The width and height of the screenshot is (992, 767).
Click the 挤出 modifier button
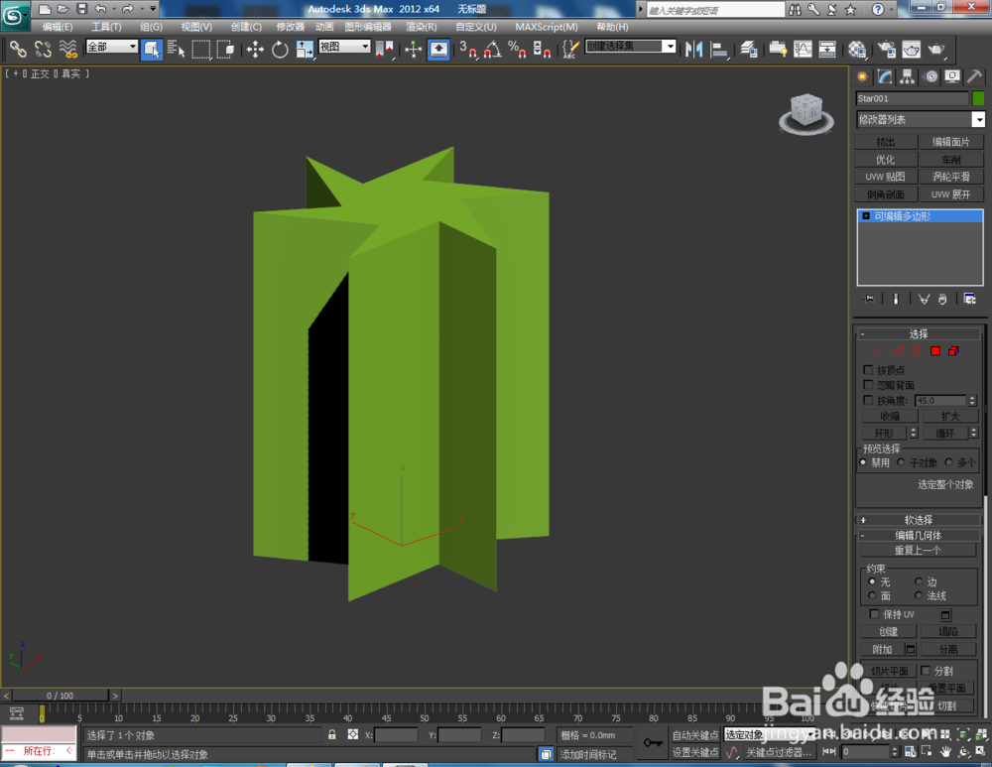click(x=886, y=142)
